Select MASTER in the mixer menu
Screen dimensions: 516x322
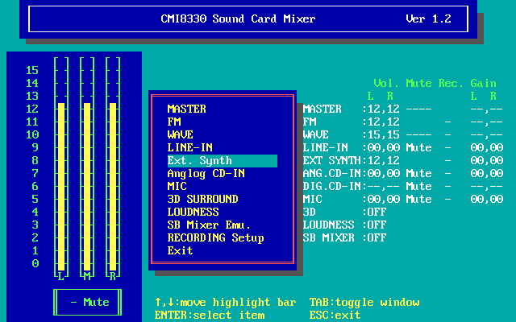tap(186, 109)
